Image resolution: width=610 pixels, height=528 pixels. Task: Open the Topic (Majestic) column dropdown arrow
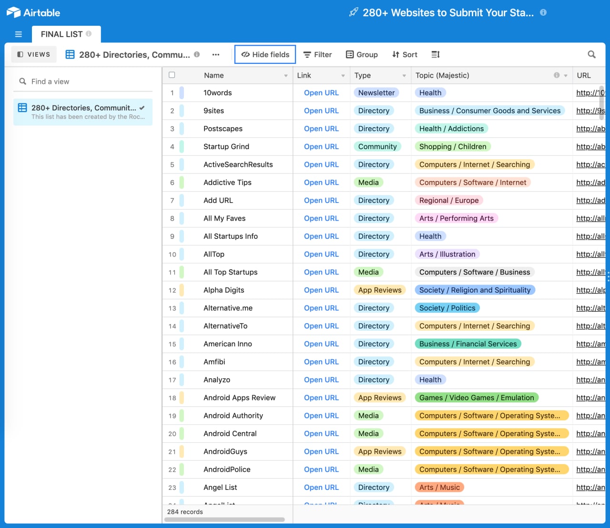point(566,76)
